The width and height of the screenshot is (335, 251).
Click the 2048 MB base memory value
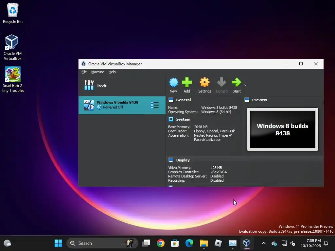[x=201, y=127]
